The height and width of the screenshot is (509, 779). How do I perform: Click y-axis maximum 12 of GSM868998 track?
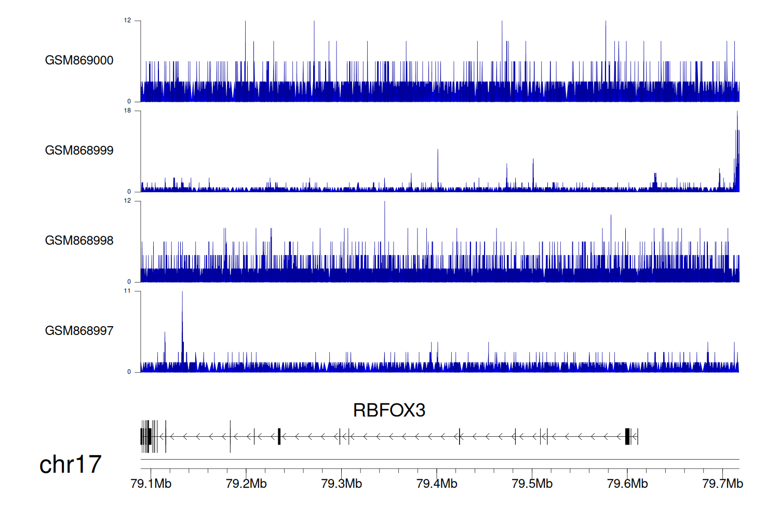[127, 201]
